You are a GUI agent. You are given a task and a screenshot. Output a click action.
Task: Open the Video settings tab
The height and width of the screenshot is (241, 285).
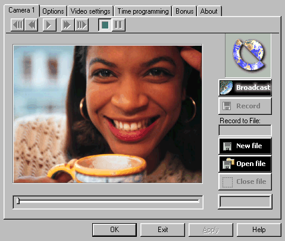90,11
